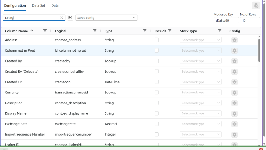
Task: Tick Include checkbox for Currency
Action: click(157, 92)
